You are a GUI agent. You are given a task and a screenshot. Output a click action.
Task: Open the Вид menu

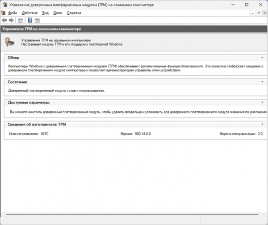pyautogui.click(x=46, y=13)
